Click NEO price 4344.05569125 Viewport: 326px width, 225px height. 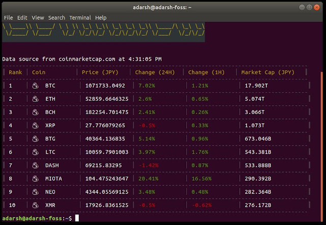coord(107,192)
